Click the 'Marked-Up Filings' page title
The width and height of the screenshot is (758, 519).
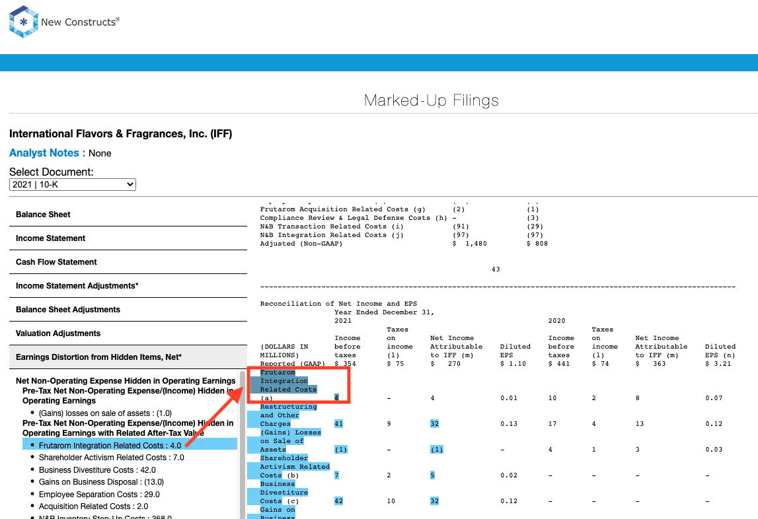tap(432, 100)
